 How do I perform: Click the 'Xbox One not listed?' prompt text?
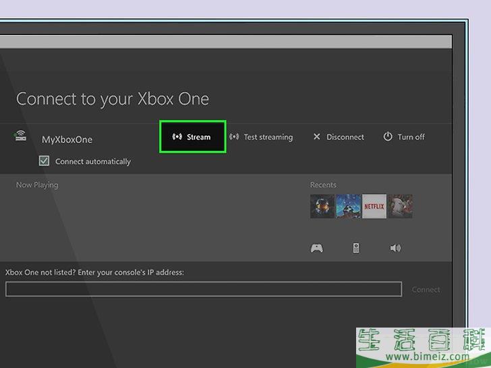click(40, 272)
